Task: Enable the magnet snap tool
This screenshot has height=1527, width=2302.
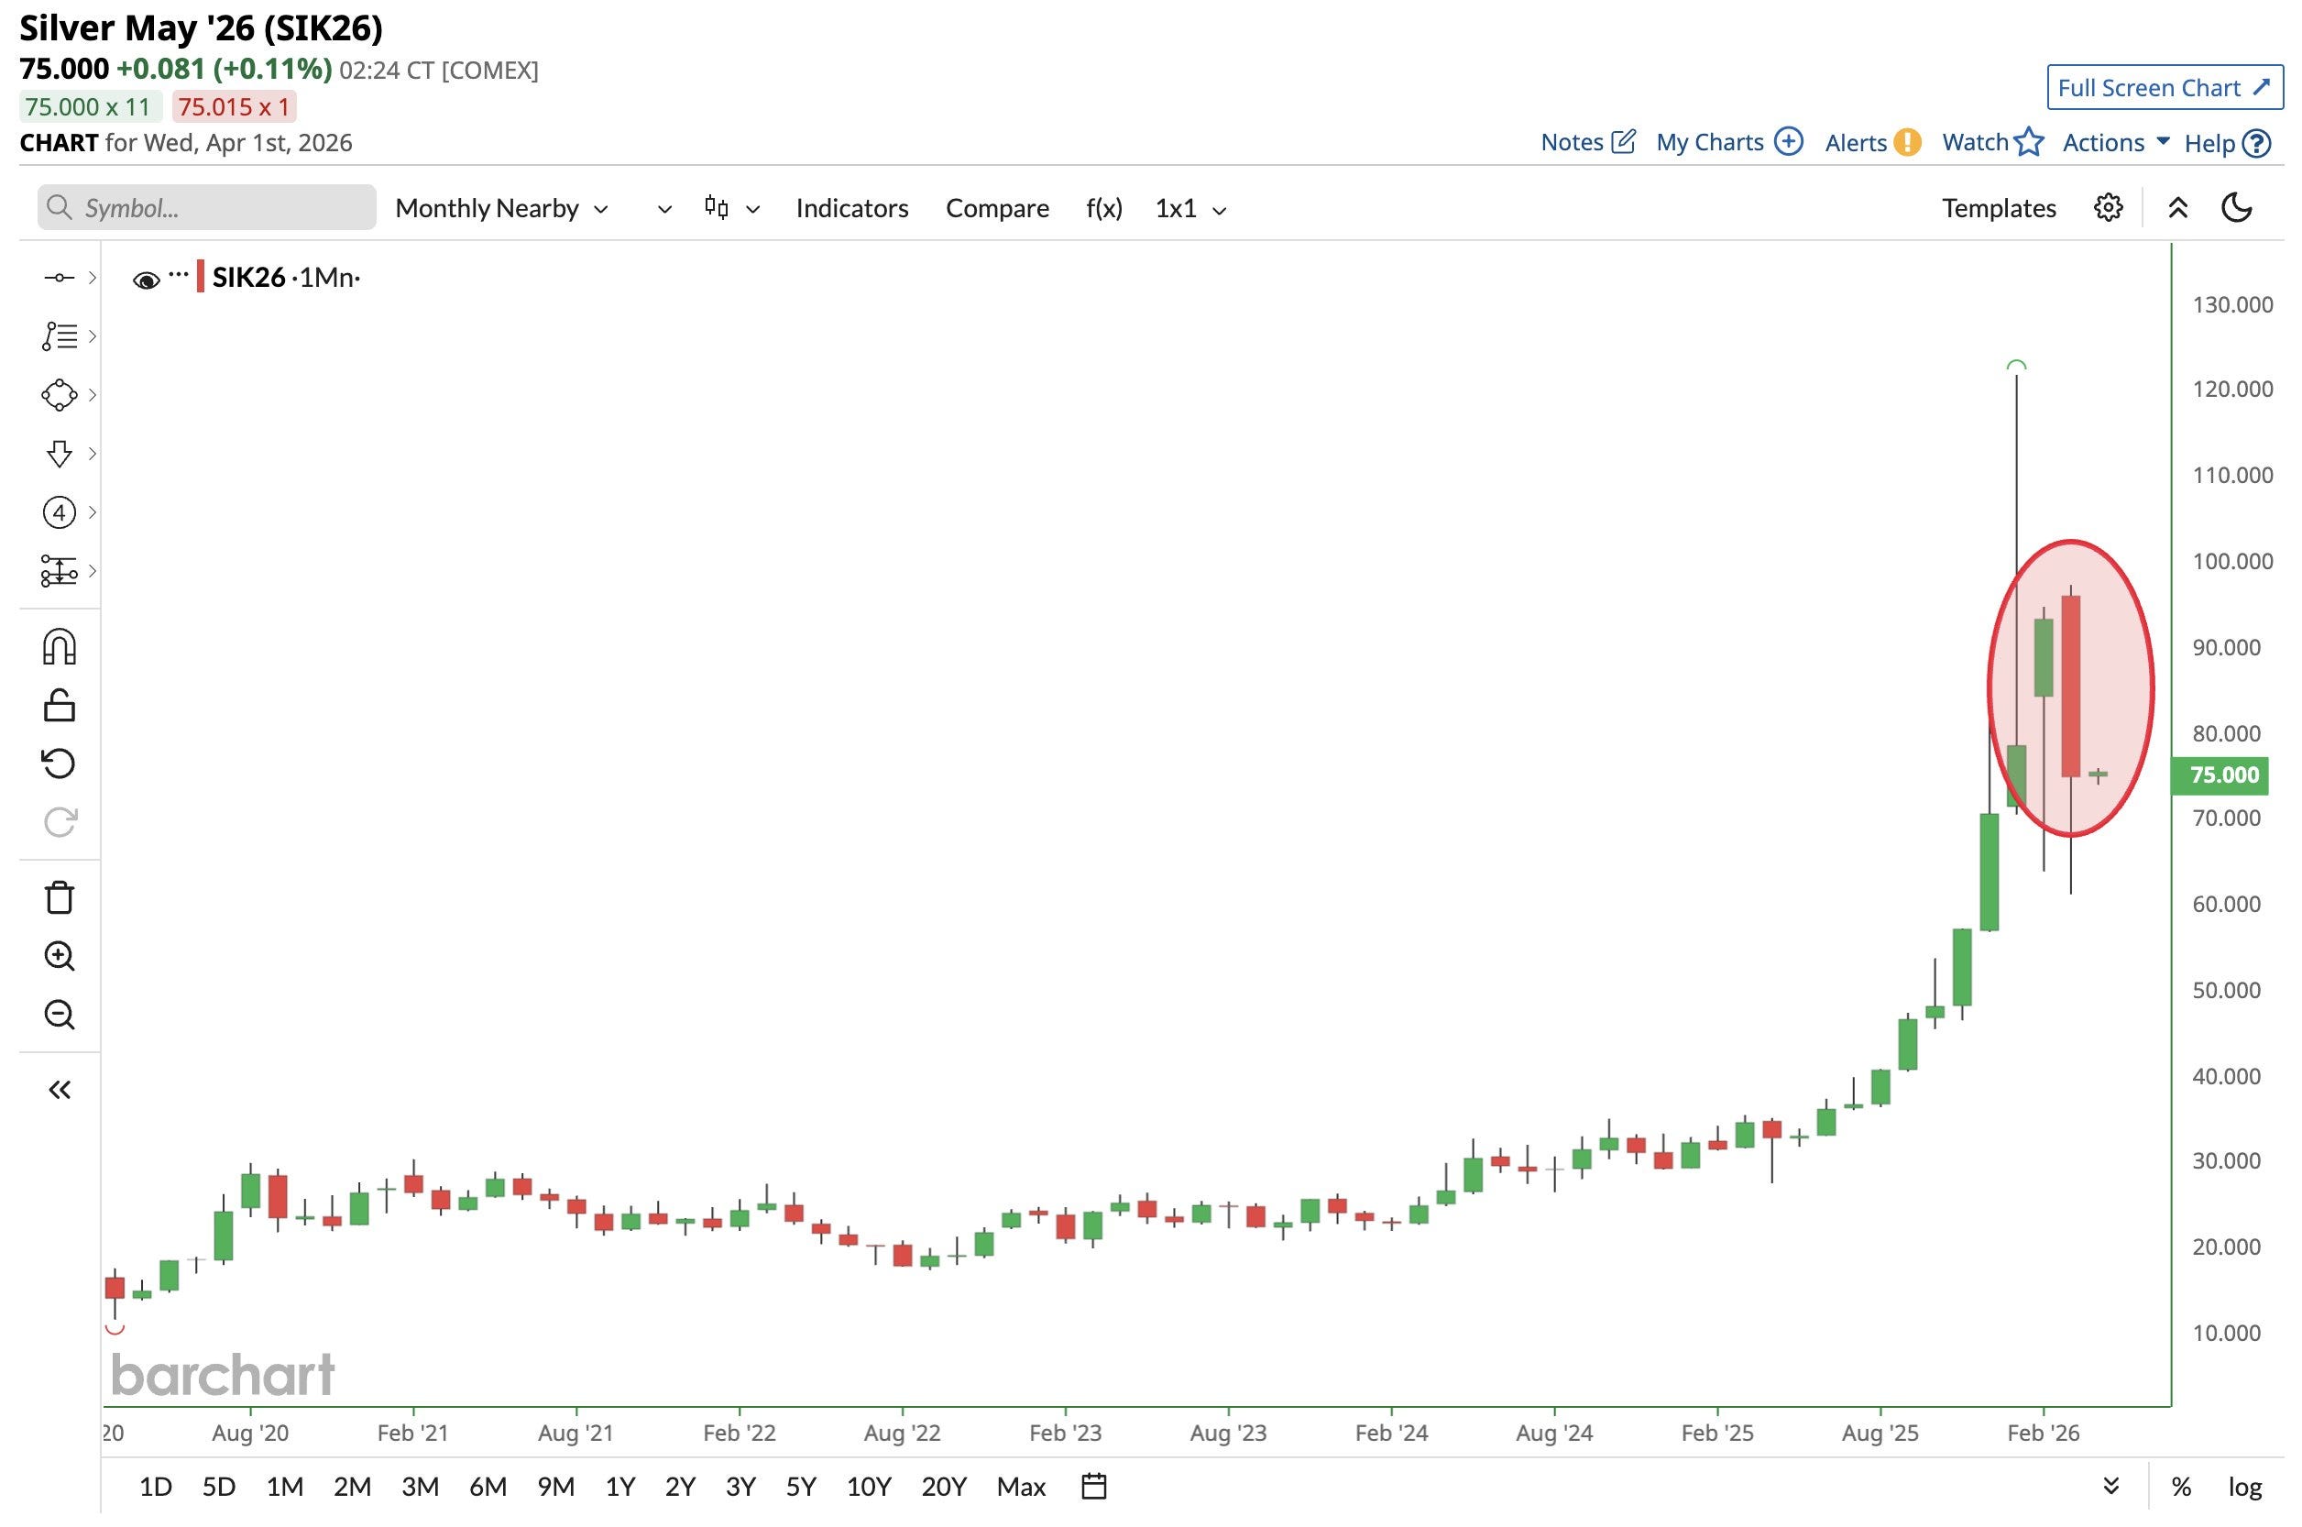Action: 60,648
